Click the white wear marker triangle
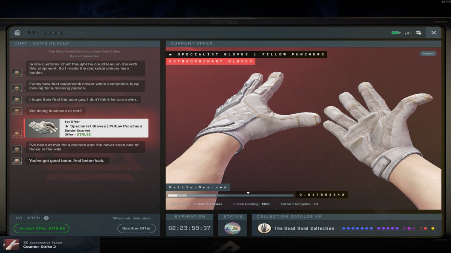451x253 pixels. pos(248,193)
